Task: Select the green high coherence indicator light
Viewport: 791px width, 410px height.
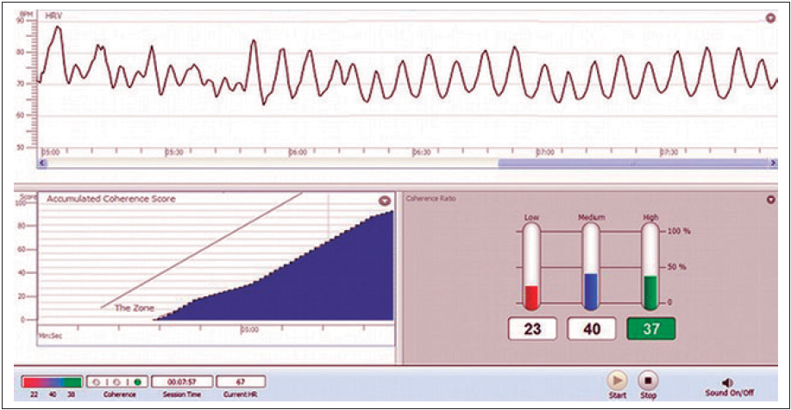Action: point(137,382)
